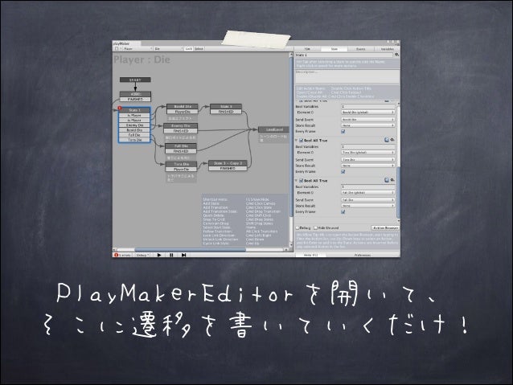Open the Send Event dropdown set to Fall Die
Viewport: 513px width, 385px height.
click(367, 200)
